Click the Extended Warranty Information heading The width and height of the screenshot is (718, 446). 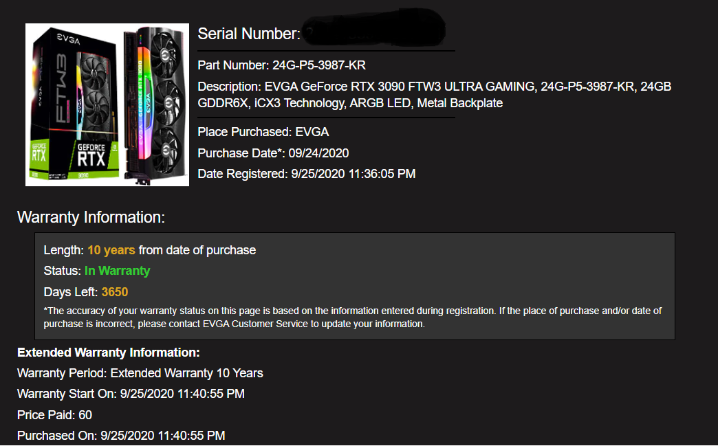[x=108, y=353]
